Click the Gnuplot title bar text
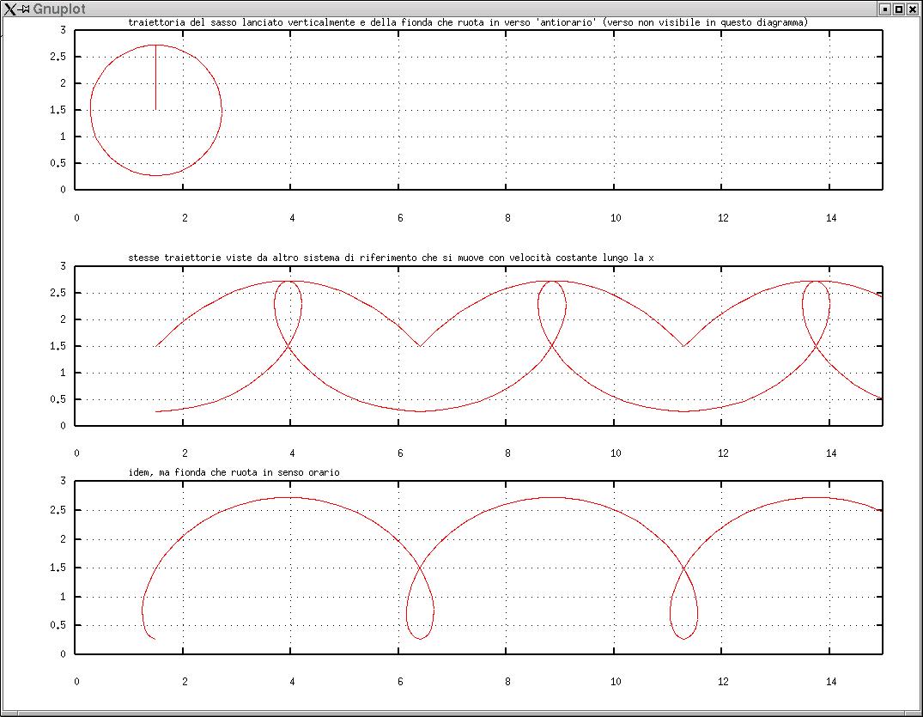923x717 pixels. coord(59,9)
